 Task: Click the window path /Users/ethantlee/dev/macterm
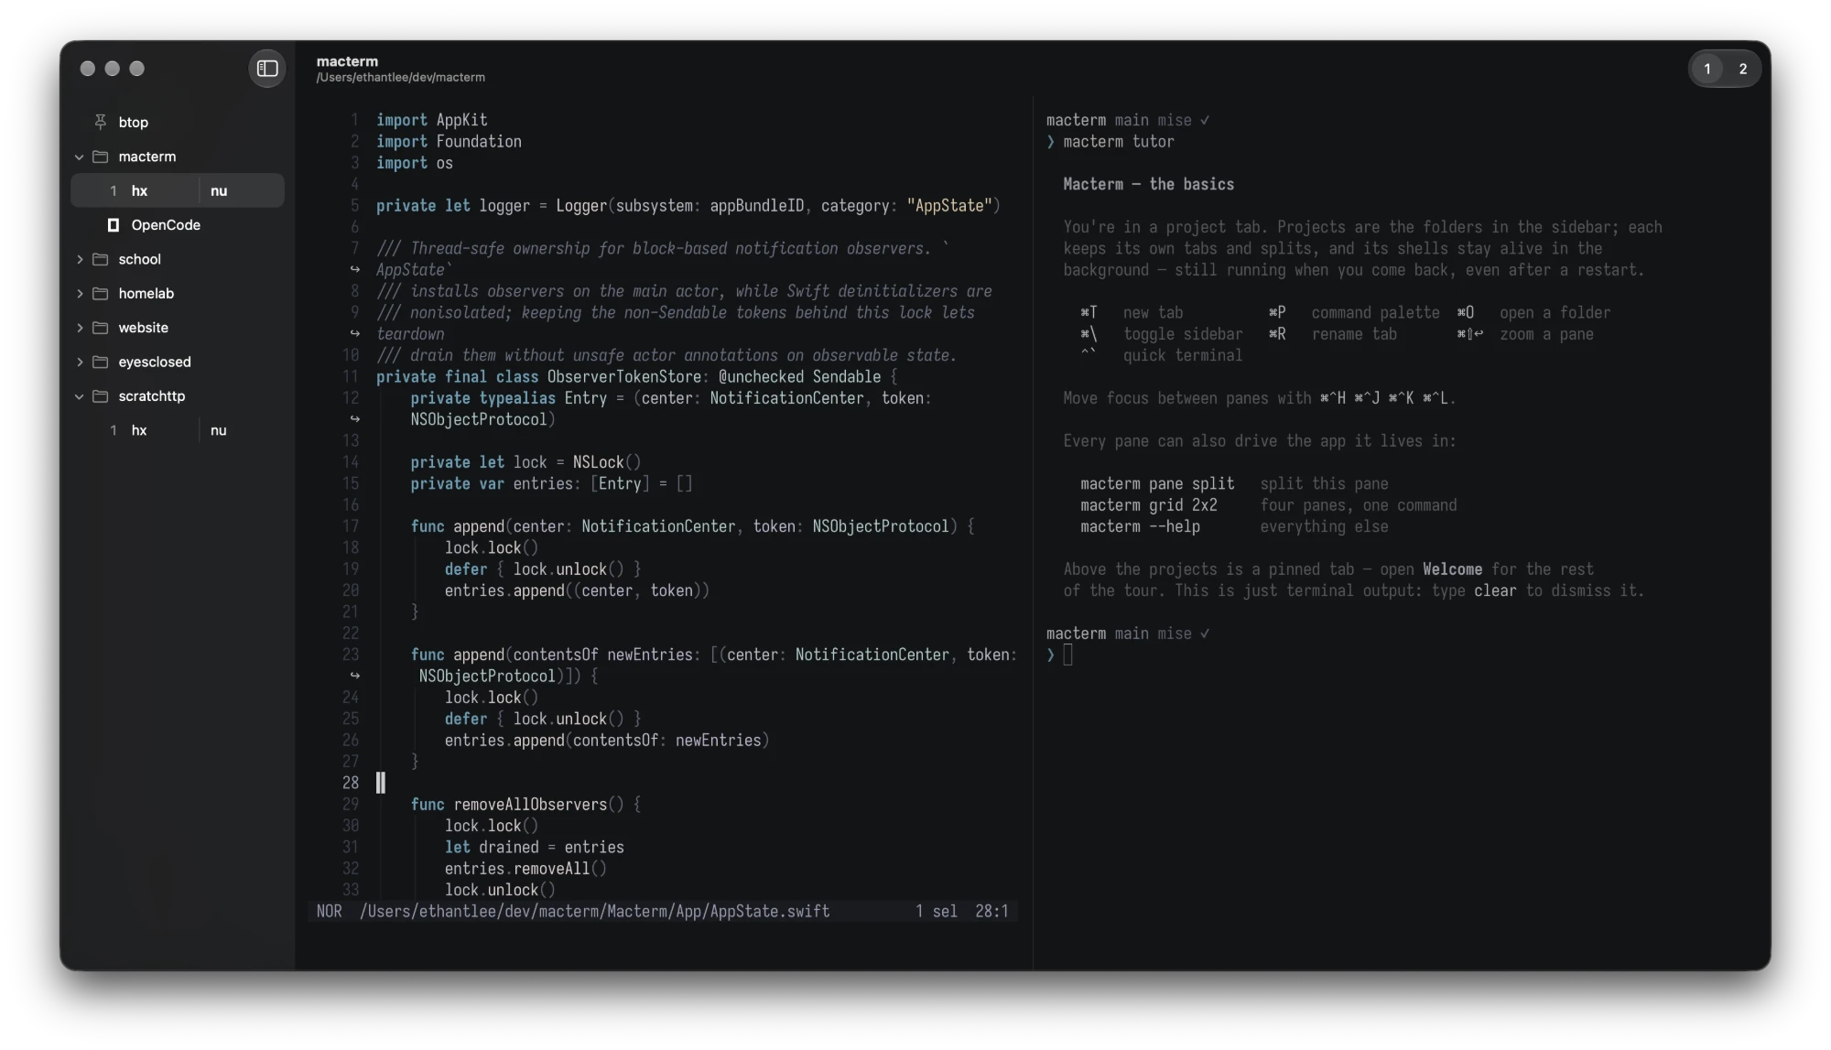[x=401, y=78]
